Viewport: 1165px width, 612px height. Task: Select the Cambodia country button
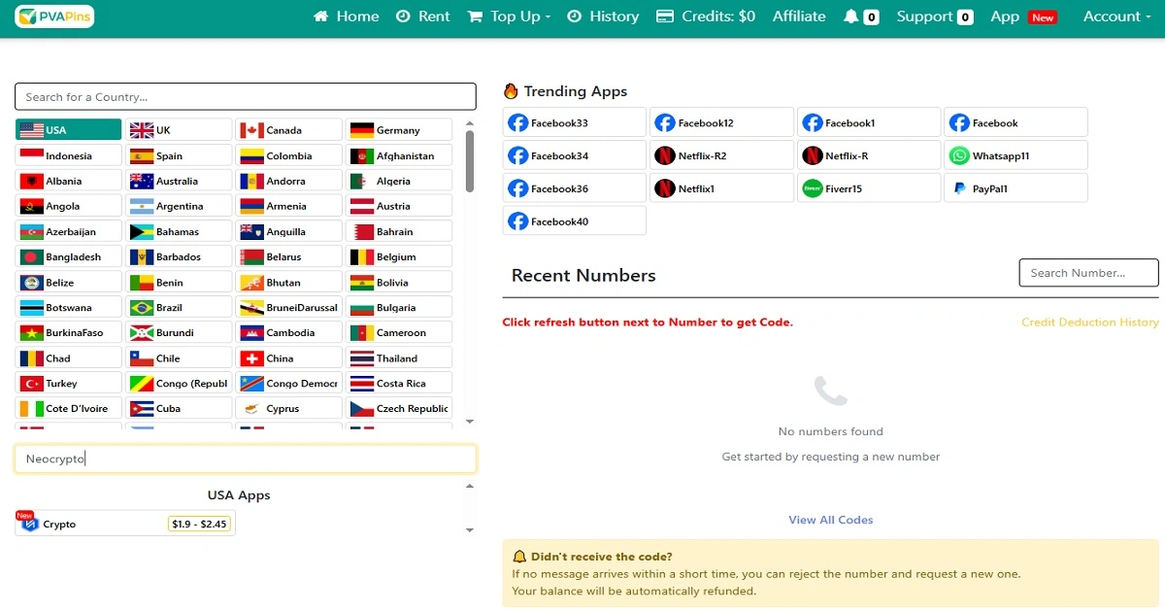coord(289,332)
